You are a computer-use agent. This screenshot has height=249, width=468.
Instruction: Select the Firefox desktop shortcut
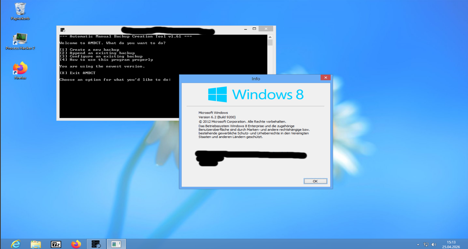(x=20, y=70)
